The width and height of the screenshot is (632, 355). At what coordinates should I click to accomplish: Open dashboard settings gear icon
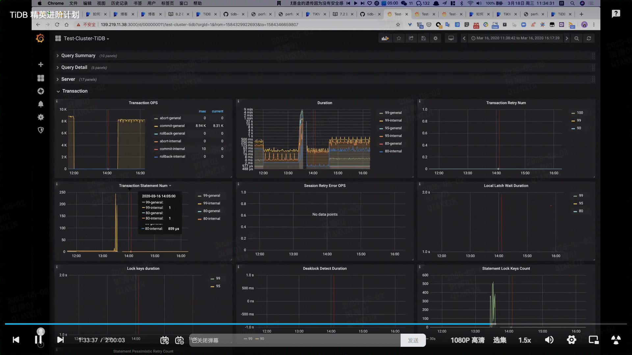pyautogui.click(x=435, y=38)
